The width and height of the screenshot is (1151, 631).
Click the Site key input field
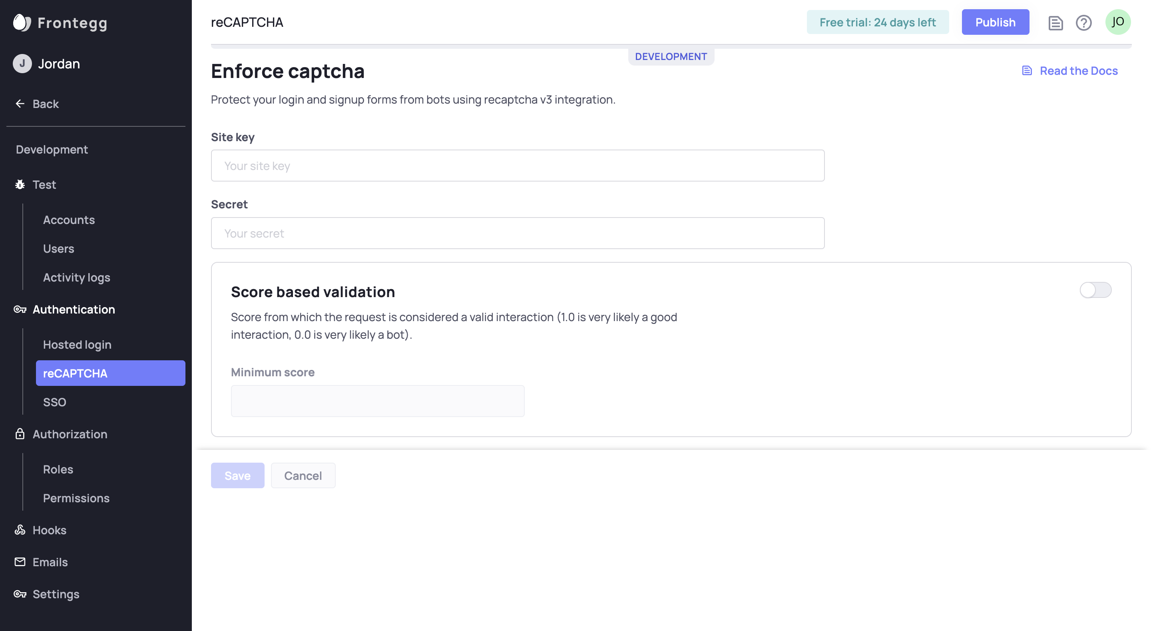(518, 166)
